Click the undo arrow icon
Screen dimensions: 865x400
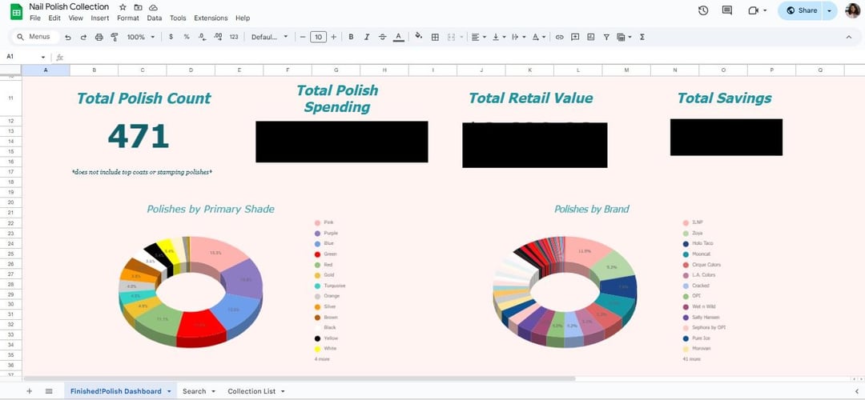[68, 37]
